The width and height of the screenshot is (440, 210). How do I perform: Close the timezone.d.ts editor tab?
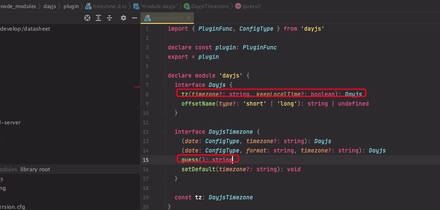[x=189, y=18]
